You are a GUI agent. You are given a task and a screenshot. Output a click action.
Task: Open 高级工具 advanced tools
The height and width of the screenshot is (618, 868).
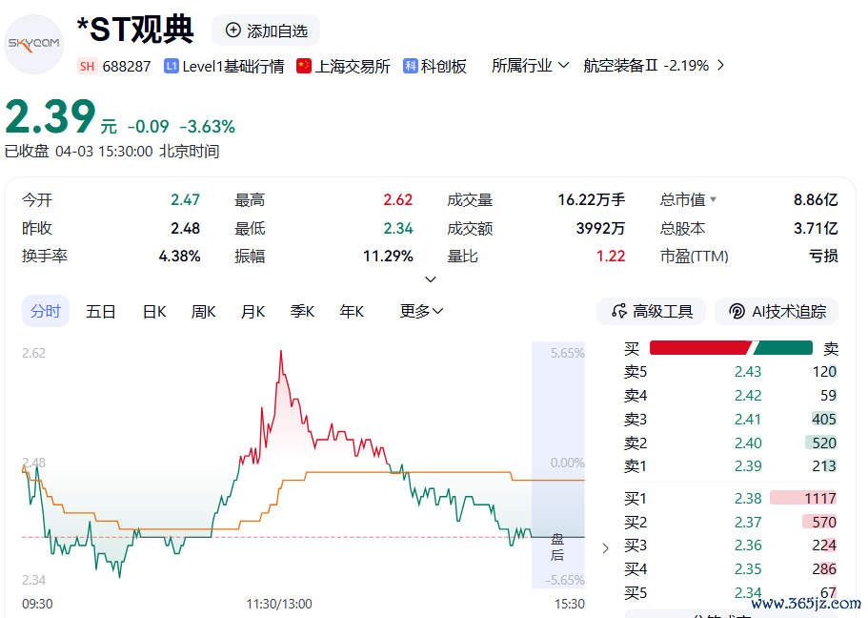[651, 312]
